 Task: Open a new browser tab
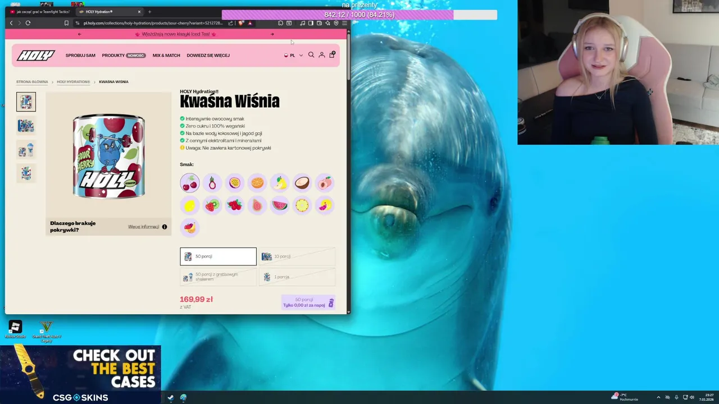tap(149, 12)
